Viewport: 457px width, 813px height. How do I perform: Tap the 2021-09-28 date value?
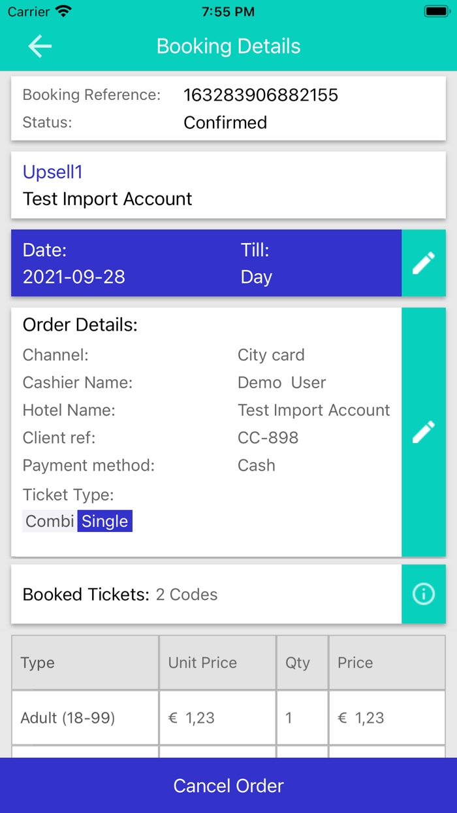click(74, 276)
